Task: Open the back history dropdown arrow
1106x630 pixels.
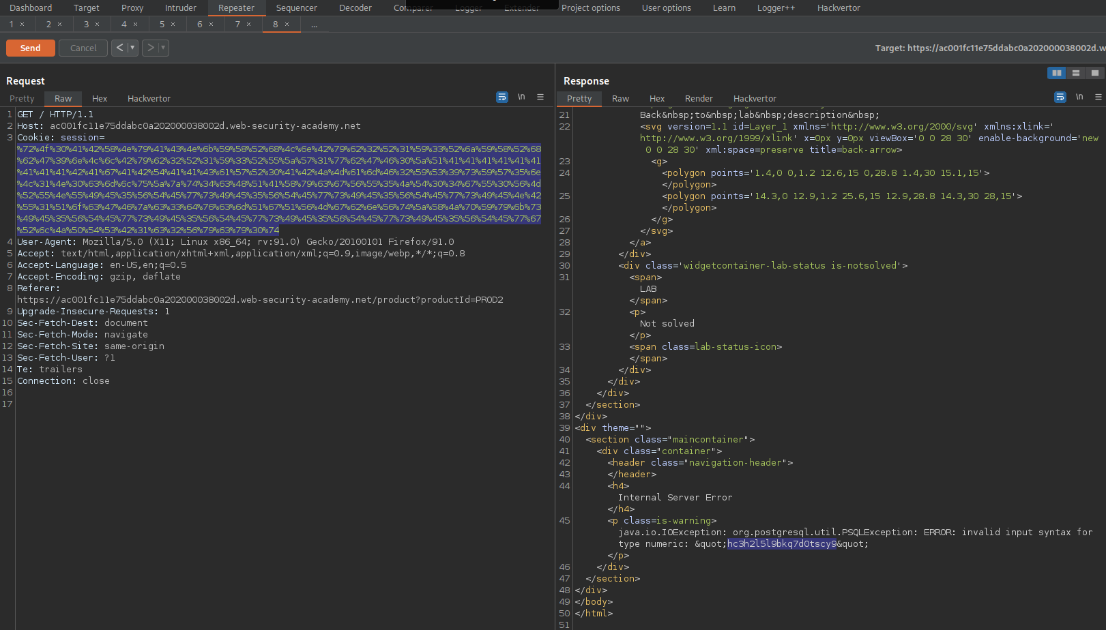Action: [132, 48]
